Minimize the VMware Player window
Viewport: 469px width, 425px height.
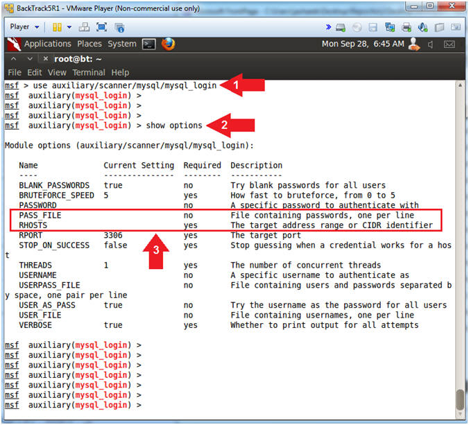(x=414, y=6)
